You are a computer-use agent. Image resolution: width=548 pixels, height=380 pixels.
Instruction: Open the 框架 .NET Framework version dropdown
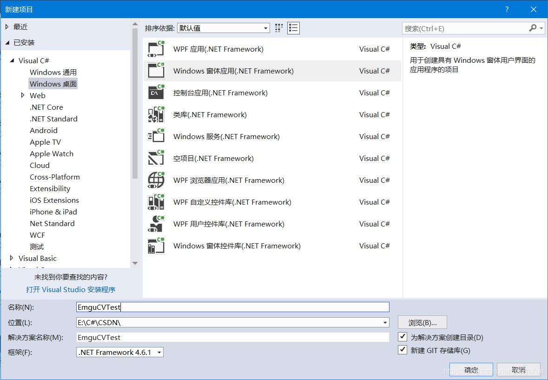tap(120, 352)
